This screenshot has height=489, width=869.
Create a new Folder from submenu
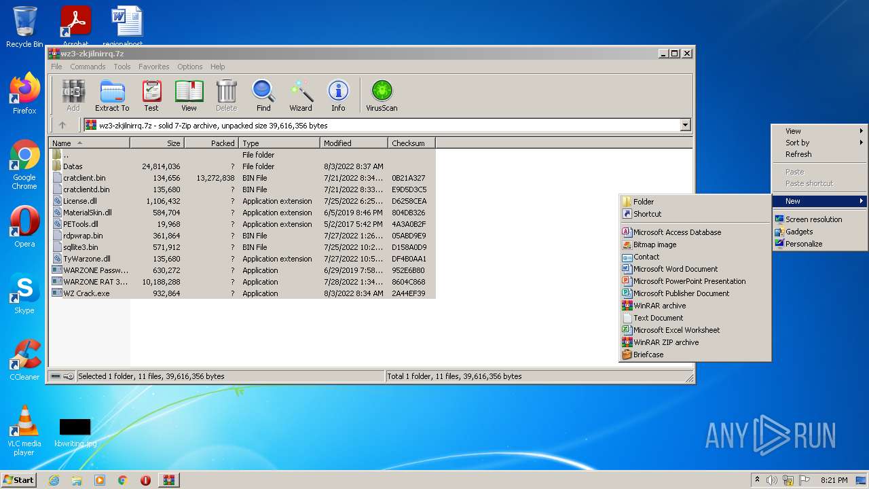[695, 202]
